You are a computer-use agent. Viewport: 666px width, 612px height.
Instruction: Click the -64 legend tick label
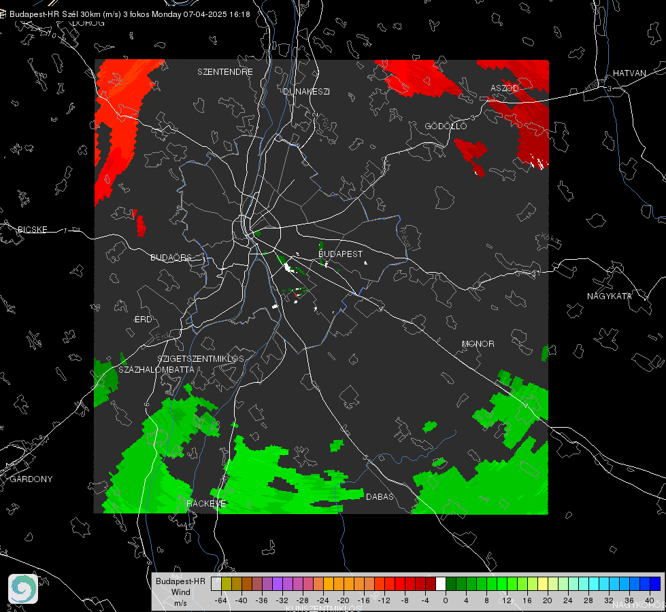[221, 600]
